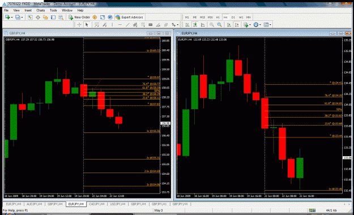Image resolution: width=354 pixels, height=215 pixels.
Task: Select the Rectangle shape tool
Action: pyautogui.click(x=151, y=24)
